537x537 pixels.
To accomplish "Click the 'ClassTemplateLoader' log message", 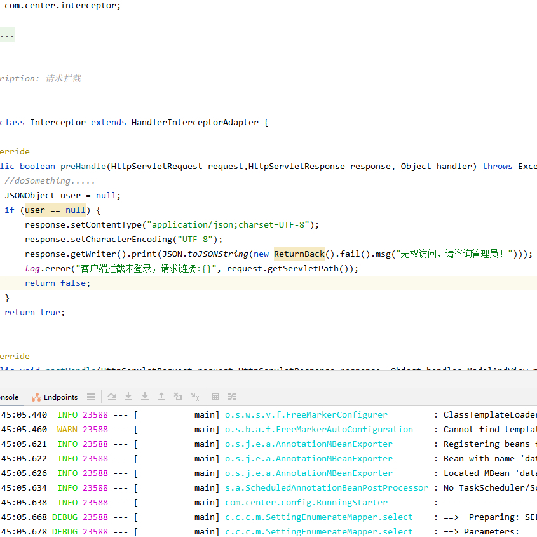I will tap(490, 415).
